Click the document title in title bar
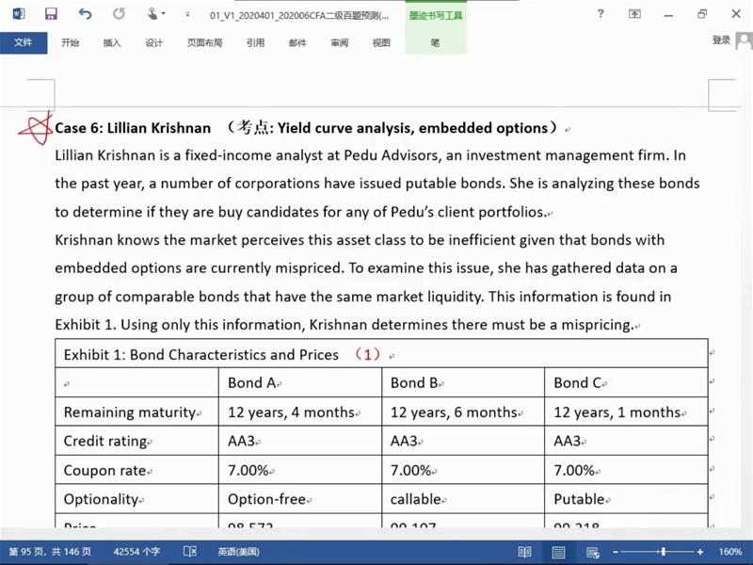Screen dimensions: 753x565 (x=299, y=15)
